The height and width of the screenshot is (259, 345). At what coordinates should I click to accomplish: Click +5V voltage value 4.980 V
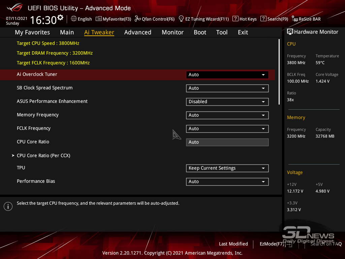click(322, 191)
